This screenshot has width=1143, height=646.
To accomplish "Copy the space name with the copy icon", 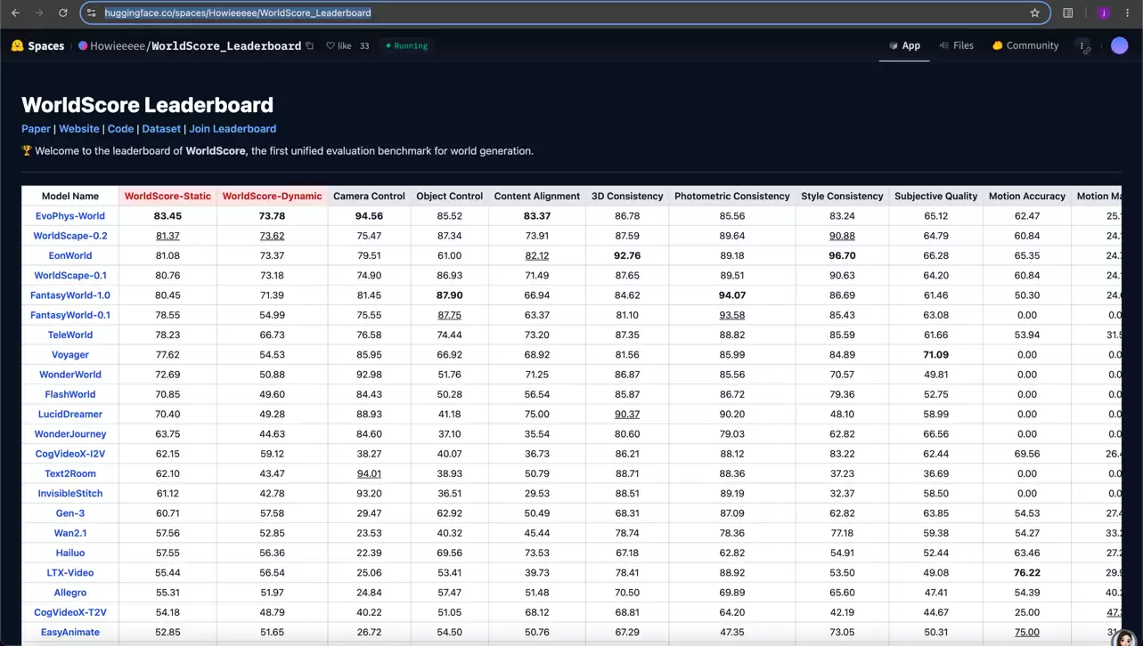I will tap(309, 45).
